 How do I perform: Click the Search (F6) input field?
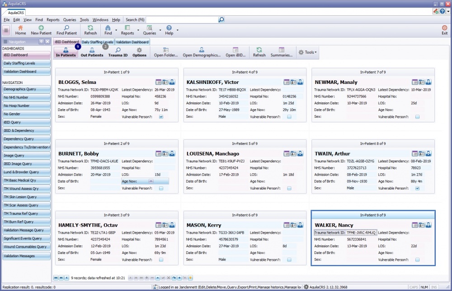coord(182,20)
